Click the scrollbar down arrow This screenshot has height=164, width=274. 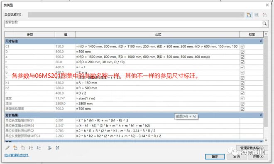pos(266,140)
